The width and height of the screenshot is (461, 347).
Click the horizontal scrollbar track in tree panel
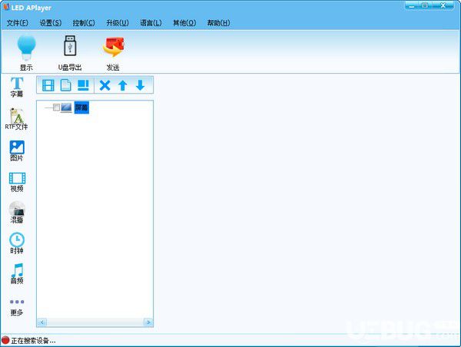(x=95, y=322)
